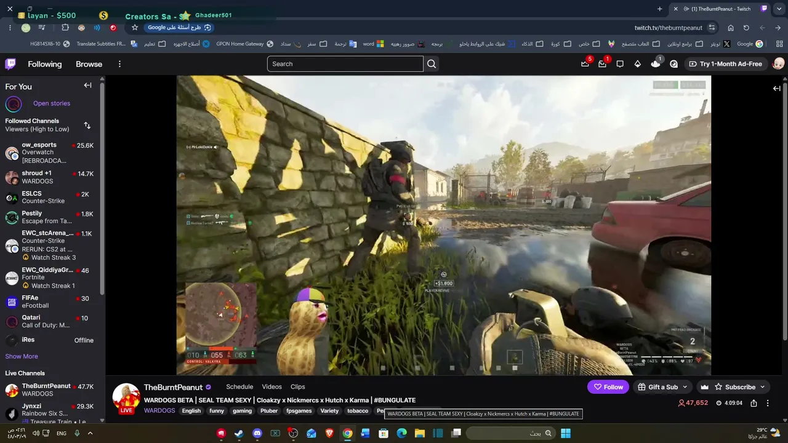Viewport: 788px width, 443px height.
Task: Open Discord from taskbar
Action: 257,433
